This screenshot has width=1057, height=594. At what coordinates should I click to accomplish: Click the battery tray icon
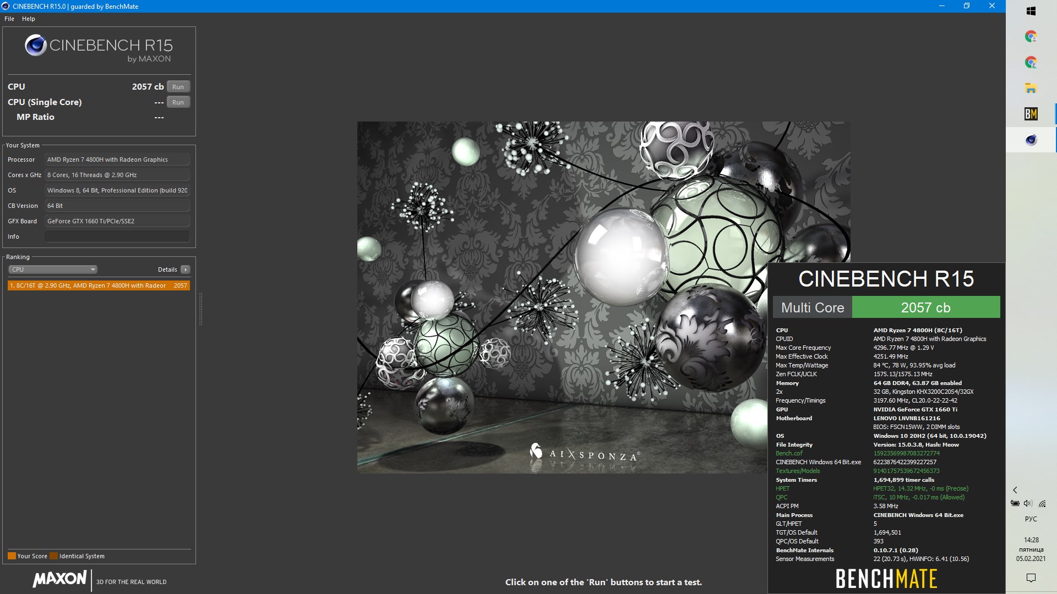[x=1015, y=503]
